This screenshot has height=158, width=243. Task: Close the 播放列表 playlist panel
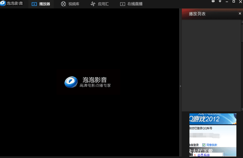[240, 14]
